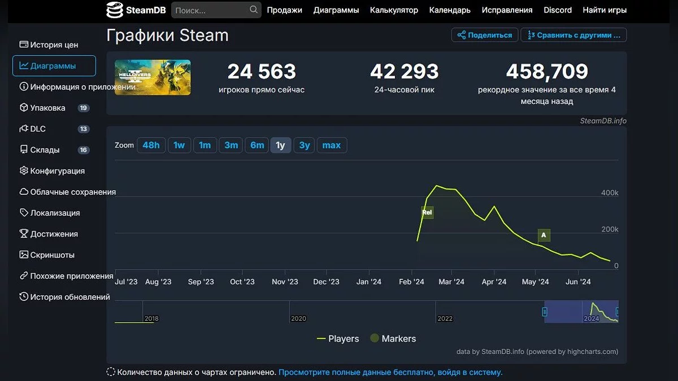678x381 pixels.
Task: Click the Поделиться button
Action: pyautogui.click(x=484, y=35)
